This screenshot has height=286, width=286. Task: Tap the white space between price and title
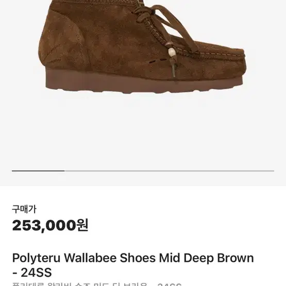[142, 243]
